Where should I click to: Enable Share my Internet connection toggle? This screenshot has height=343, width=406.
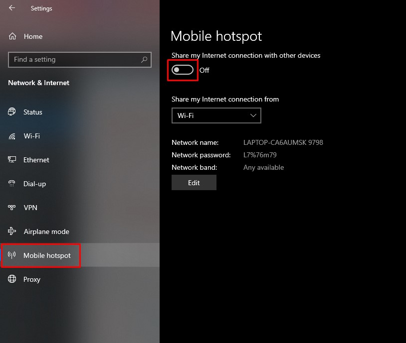(x=183, y=70)
